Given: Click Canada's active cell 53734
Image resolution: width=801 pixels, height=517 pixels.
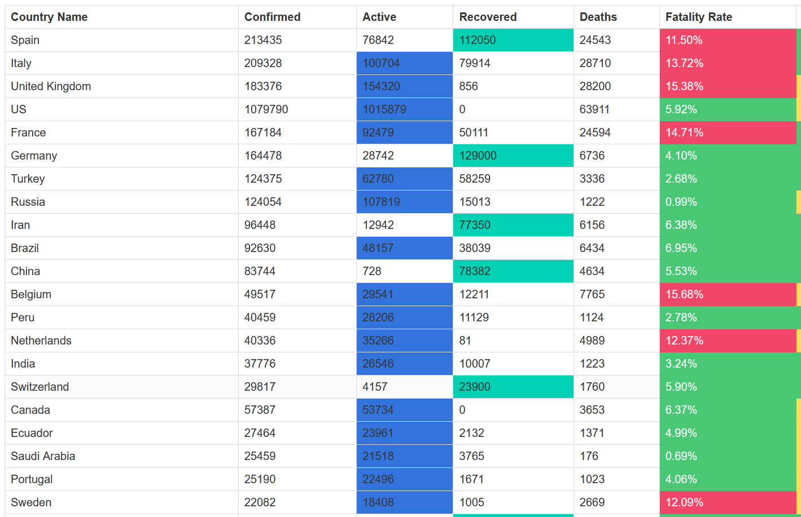Looking at the screenshot, I should pos(404,410).
